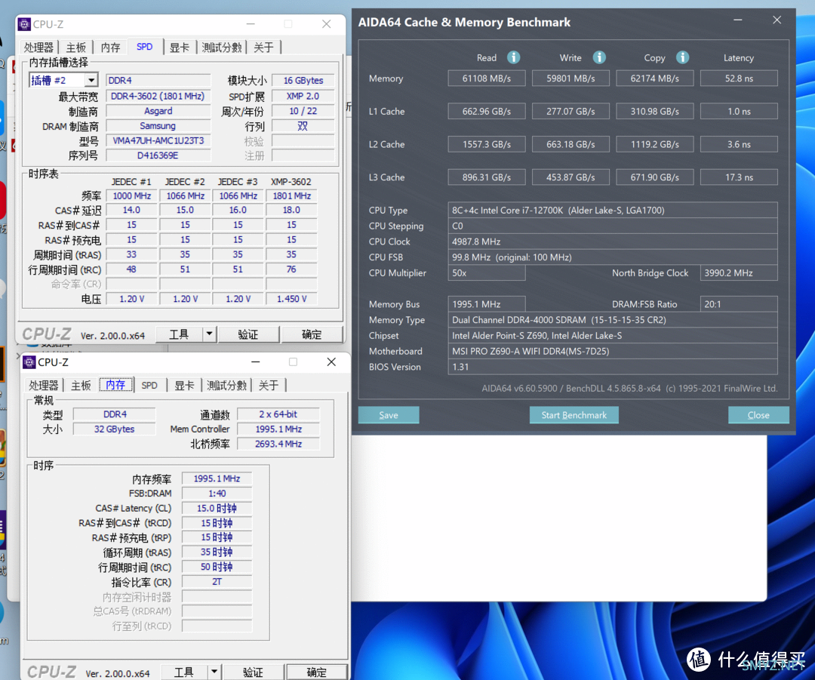
Task: Click Close button in AIDA64 benchmark
Action: (758, 415)
